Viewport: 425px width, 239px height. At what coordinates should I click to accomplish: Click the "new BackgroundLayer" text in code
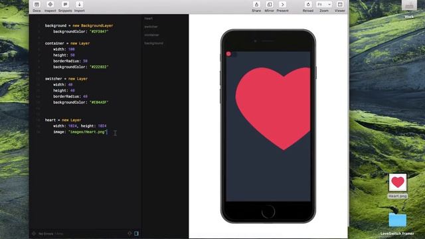tap(93, 26)
